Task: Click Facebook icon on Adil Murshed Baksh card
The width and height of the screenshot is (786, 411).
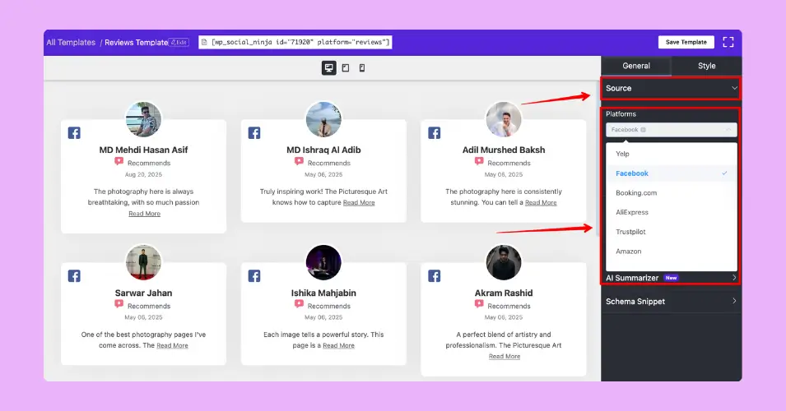Action: pyautogui.click(x=434, y=132)
